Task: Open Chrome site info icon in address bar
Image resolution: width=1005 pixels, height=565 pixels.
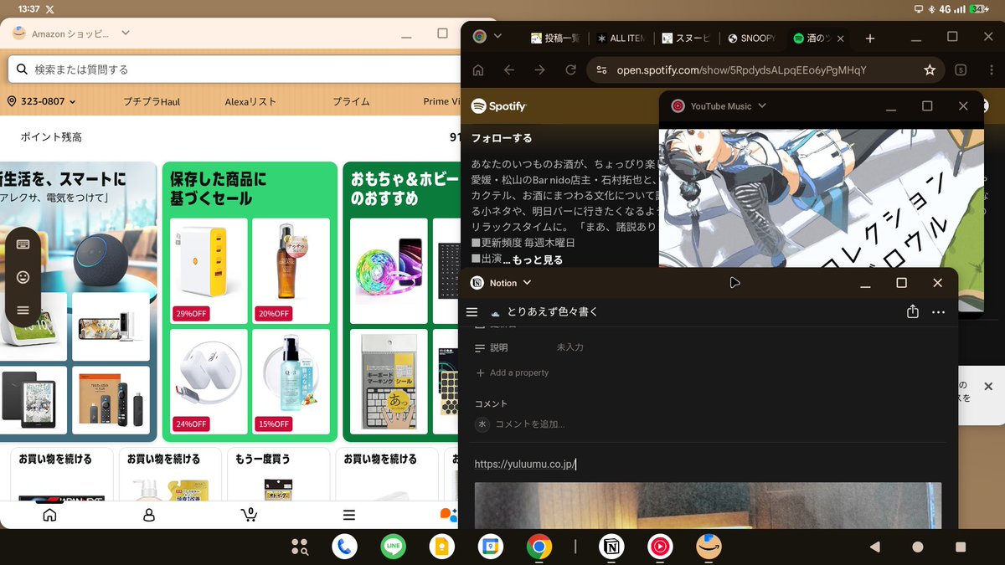Action: (601, 70)
